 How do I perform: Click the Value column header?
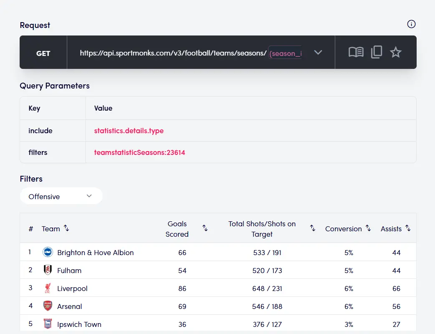(x=103, y=108)
